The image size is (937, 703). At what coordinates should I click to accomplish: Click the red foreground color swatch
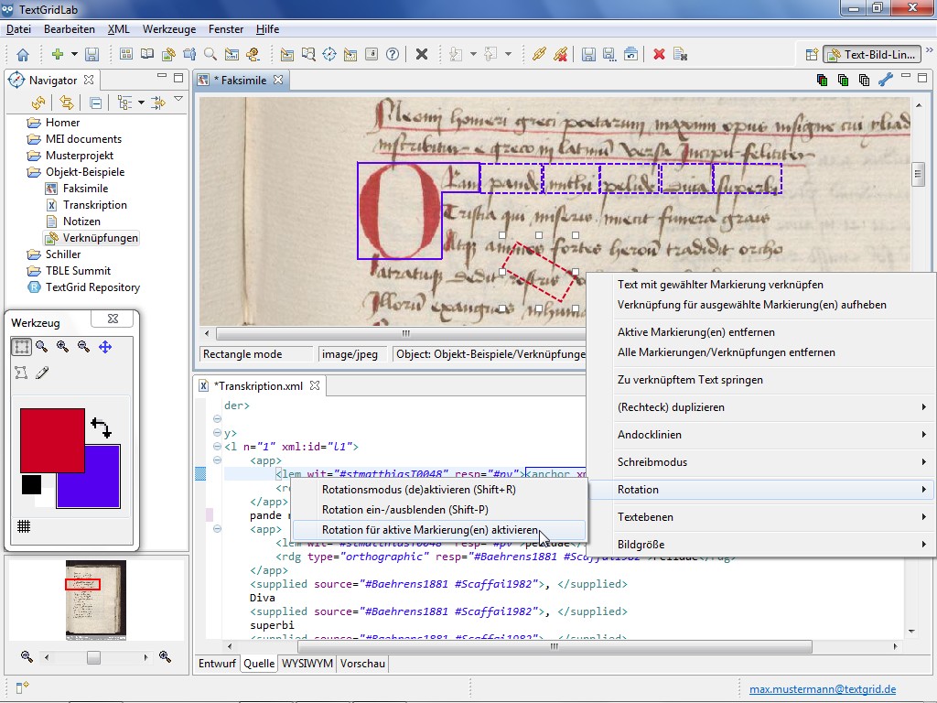coord(52,439)
